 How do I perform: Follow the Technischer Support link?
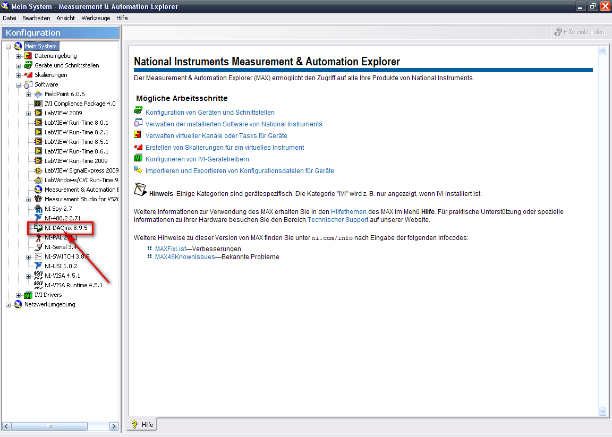click(x=338, y=220)
